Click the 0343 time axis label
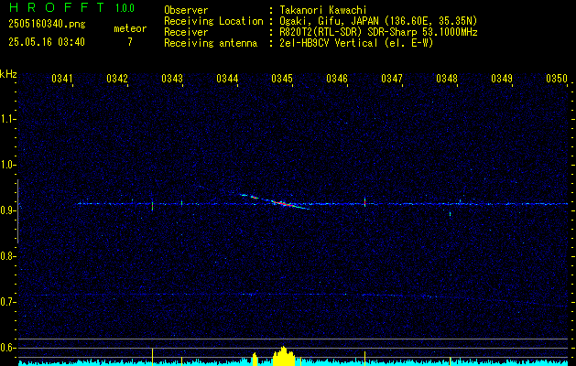Screen dimensions: 576x366 pos(172,78)
